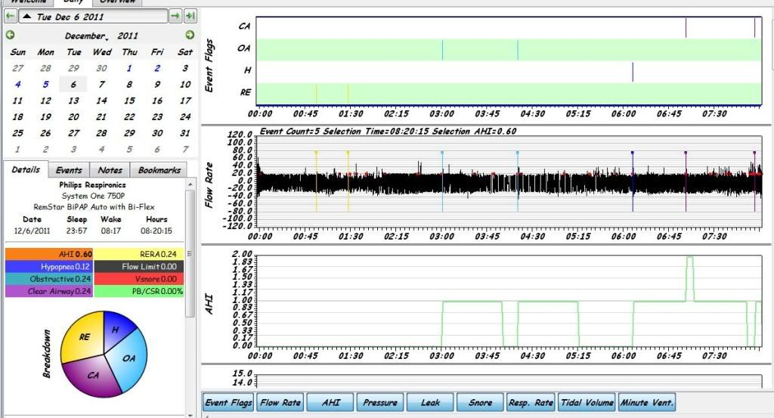Image resolution: width=774 pixels, height=418 pixels.
Task: Select calendar date December 2
Action: click(157, 68)
